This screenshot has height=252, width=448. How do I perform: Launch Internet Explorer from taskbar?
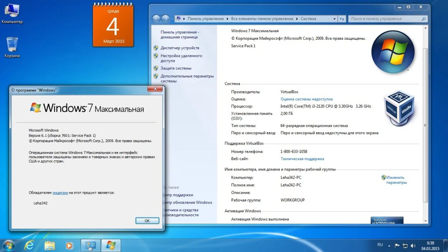point(29,246)
